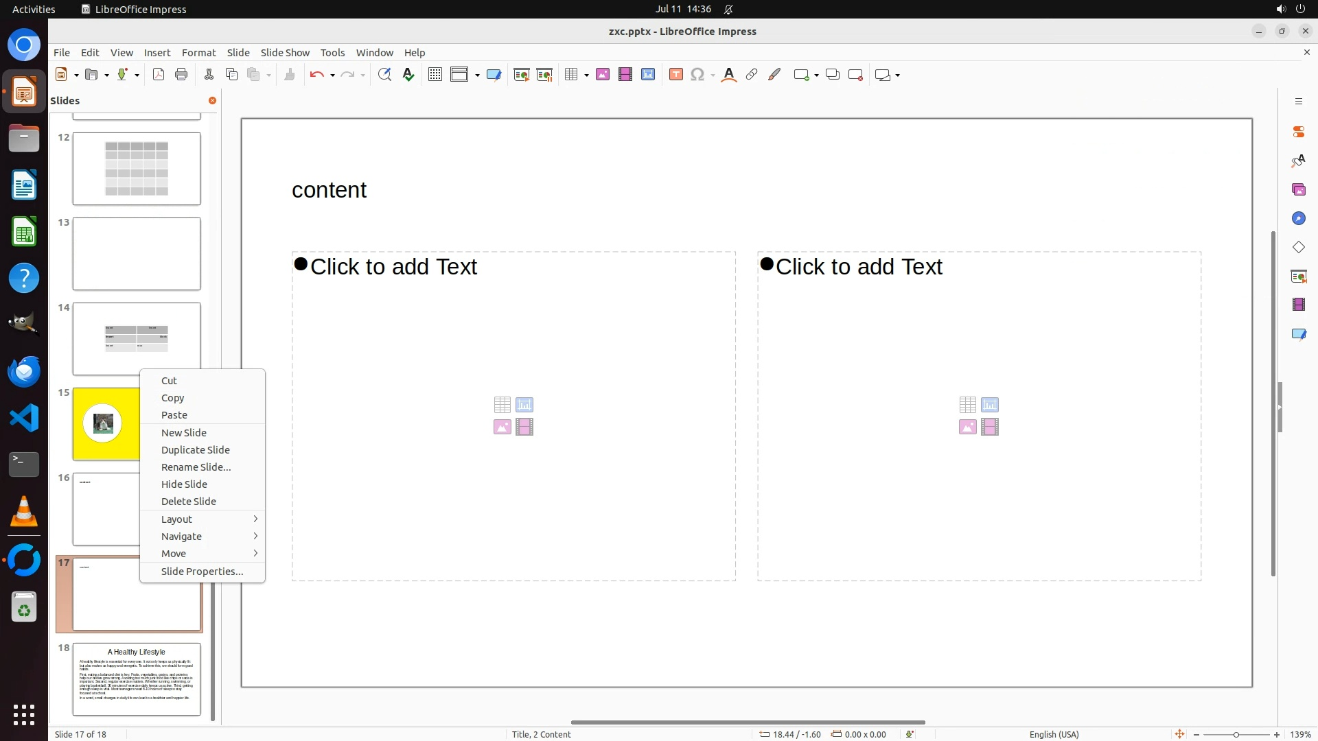The height and width of the screenshot is (741, 1318).
Task: Toggle the Do Not Disturb bell indicator
Action: click(x=728, y=9)
